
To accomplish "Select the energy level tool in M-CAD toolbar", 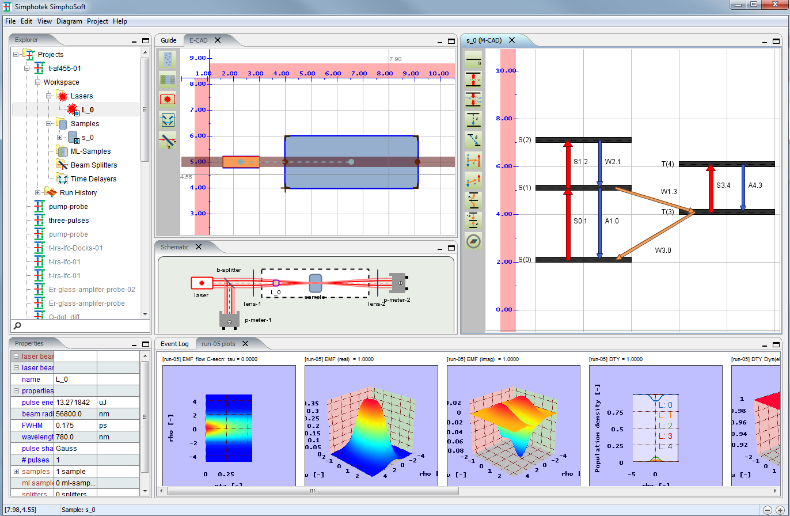I will [473, 59].
